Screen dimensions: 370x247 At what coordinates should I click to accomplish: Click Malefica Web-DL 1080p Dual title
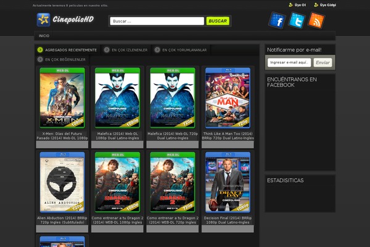(117, 136)
